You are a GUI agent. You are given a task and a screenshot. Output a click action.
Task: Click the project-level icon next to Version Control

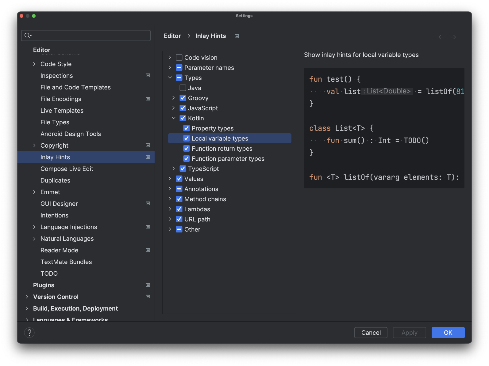(x=148, y=296)
